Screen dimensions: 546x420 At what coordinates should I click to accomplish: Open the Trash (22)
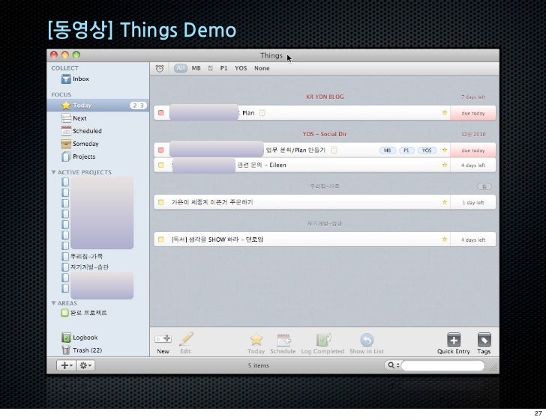82,350
